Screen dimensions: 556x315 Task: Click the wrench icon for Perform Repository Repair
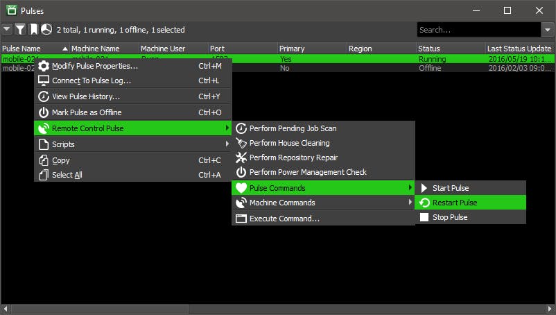point(241,157)
